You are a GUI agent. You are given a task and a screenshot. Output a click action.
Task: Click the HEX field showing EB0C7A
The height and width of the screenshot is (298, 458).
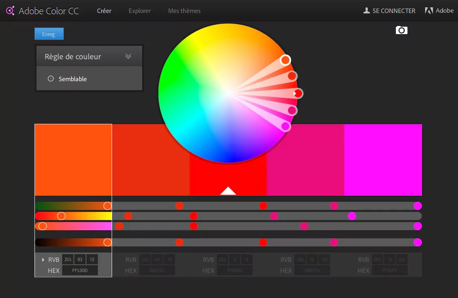pos(312,270)
